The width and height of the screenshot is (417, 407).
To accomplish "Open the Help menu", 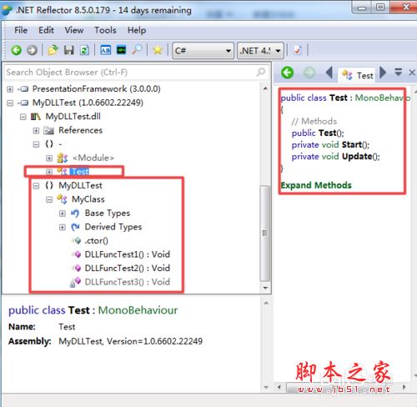I will pos(137,30).
